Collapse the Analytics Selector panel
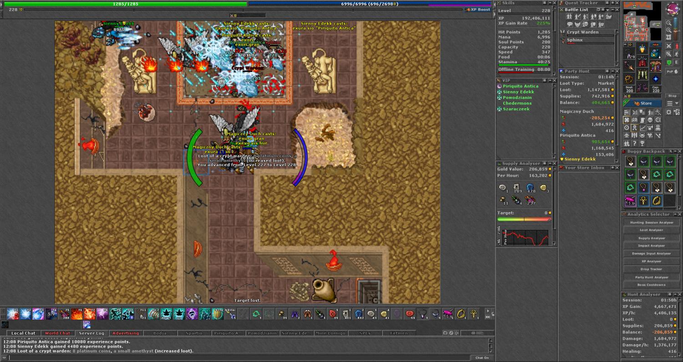The image size is (683, 362). tap(675, 214)
